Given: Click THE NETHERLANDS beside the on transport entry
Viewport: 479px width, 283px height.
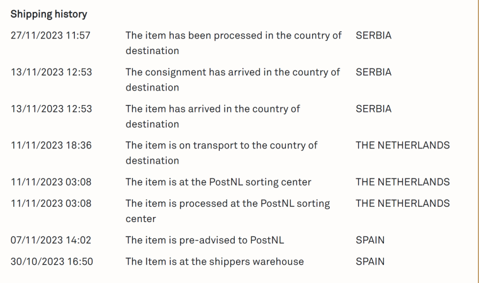Looking at the screenshot, I should 402,145.
